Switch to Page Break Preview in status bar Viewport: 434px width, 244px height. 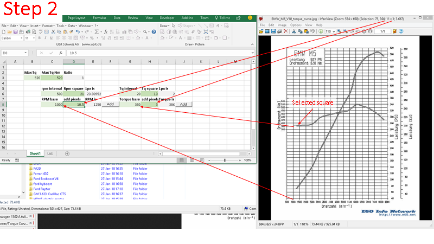coord(202,160)
